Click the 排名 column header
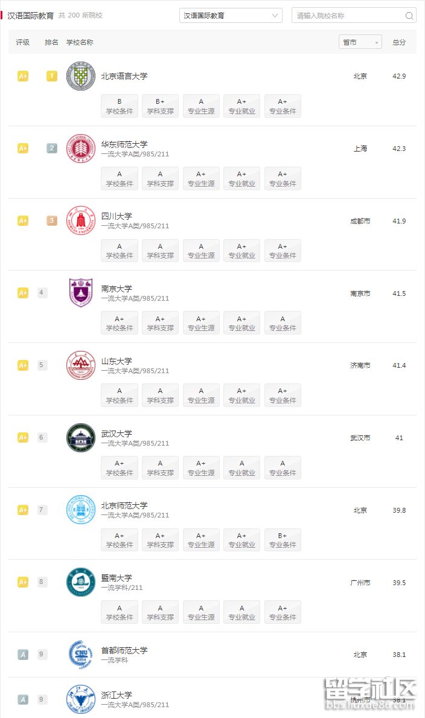Screen dimensions: 425x718 click(x=51, y=42)
